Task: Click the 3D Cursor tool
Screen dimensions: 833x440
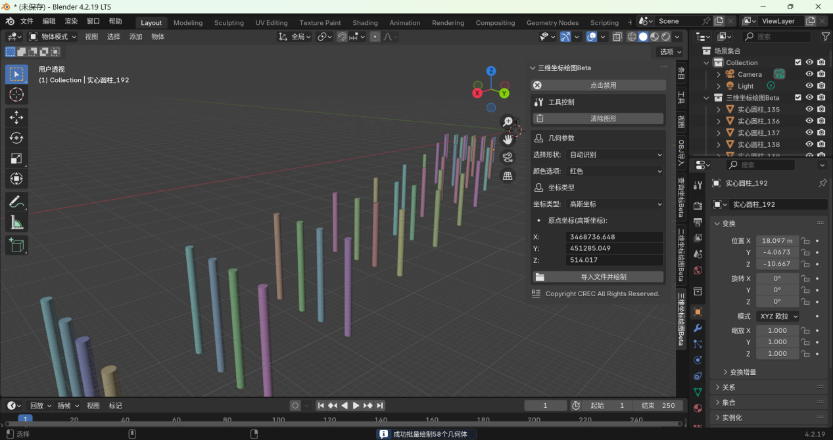Action: coord(16,95)
